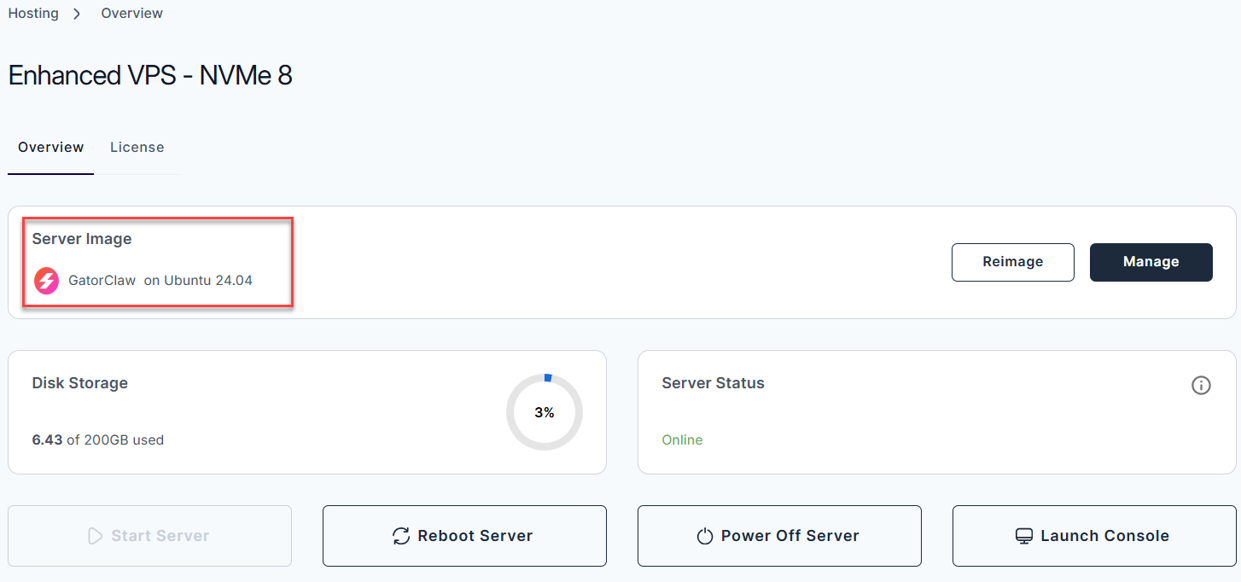
Task: Select the Overview breadcrumb item
Action: point(132,14)
